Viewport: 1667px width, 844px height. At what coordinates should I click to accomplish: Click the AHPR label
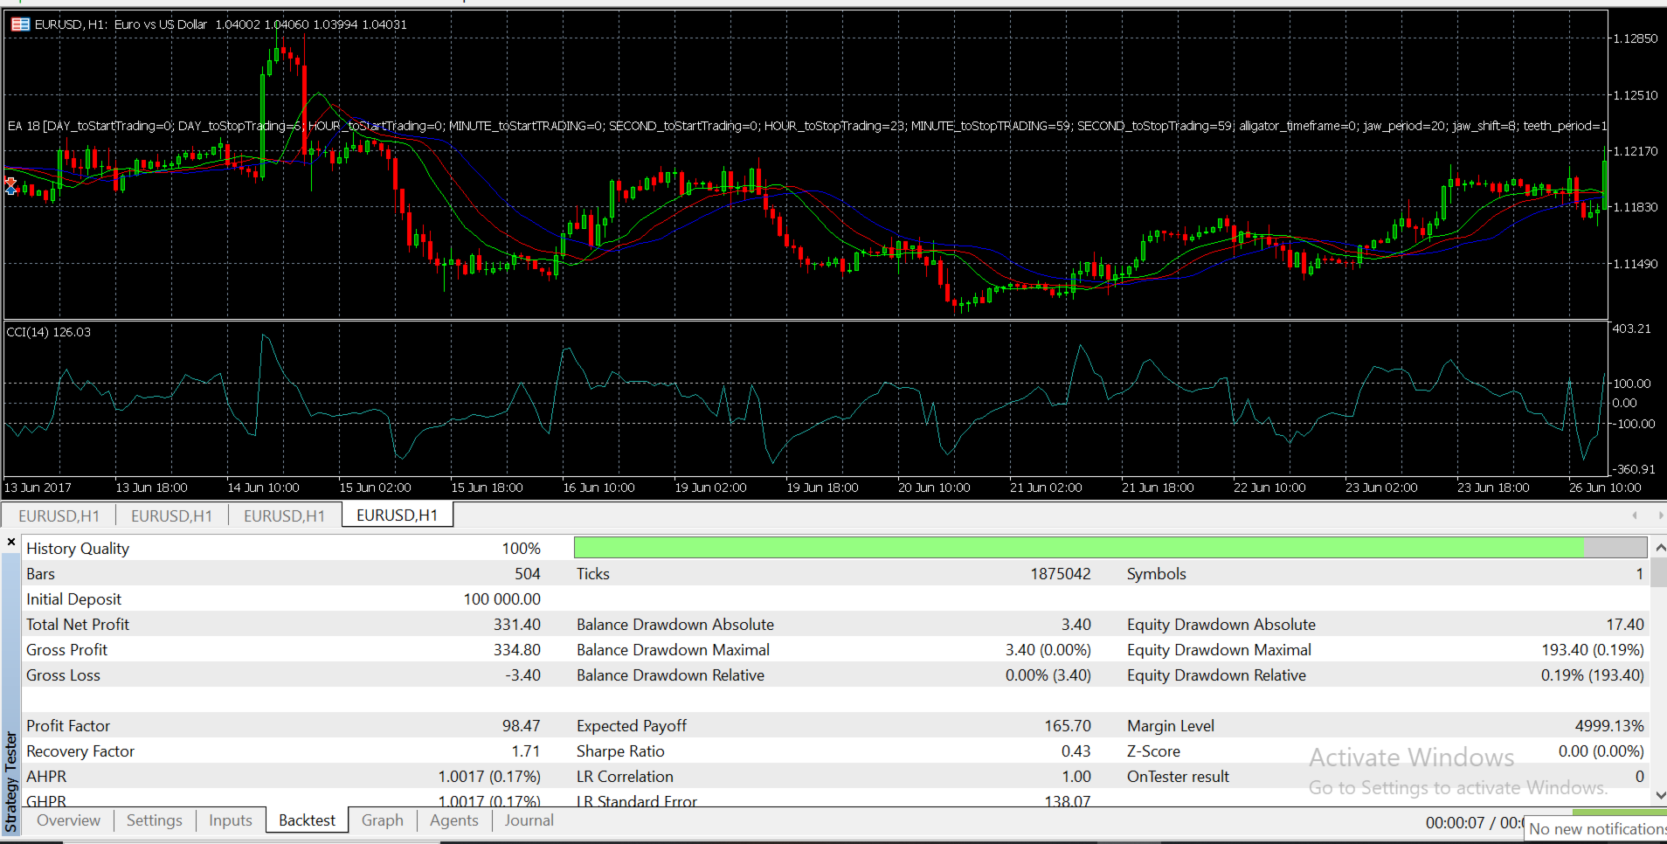point(46,777)
